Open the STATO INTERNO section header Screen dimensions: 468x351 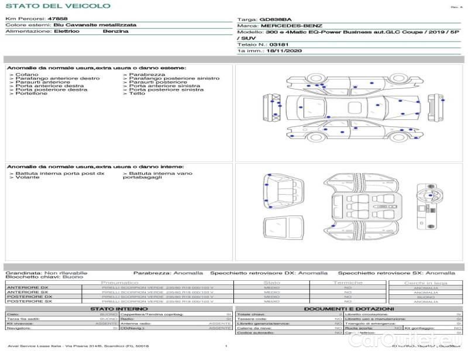pyautogui.click(x=119, y=308)
